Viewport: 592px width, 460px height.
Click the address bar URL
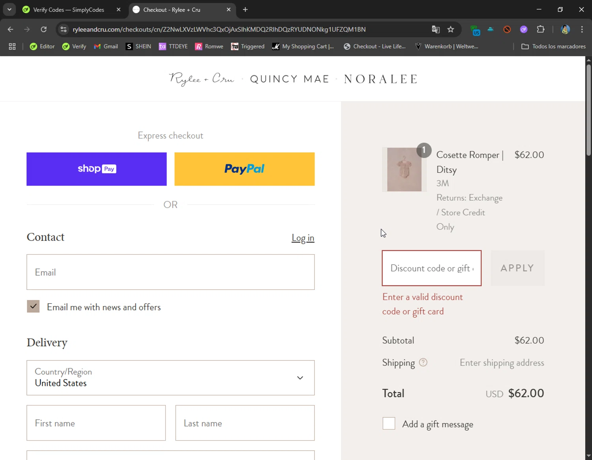point(219,29)
